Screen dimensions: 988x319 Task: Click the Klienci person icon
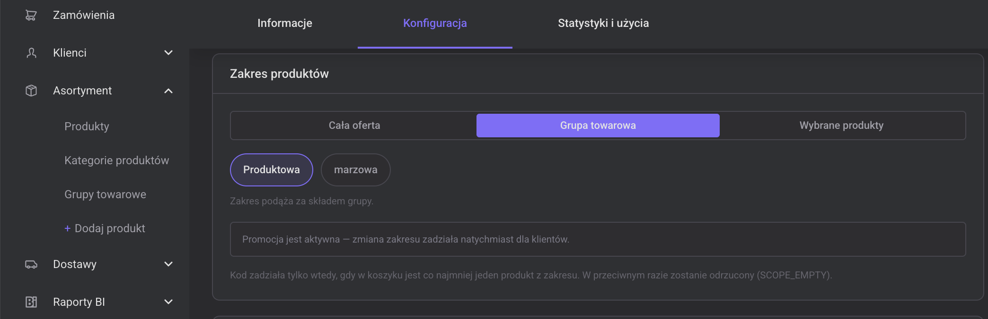[x=31, y=53]
